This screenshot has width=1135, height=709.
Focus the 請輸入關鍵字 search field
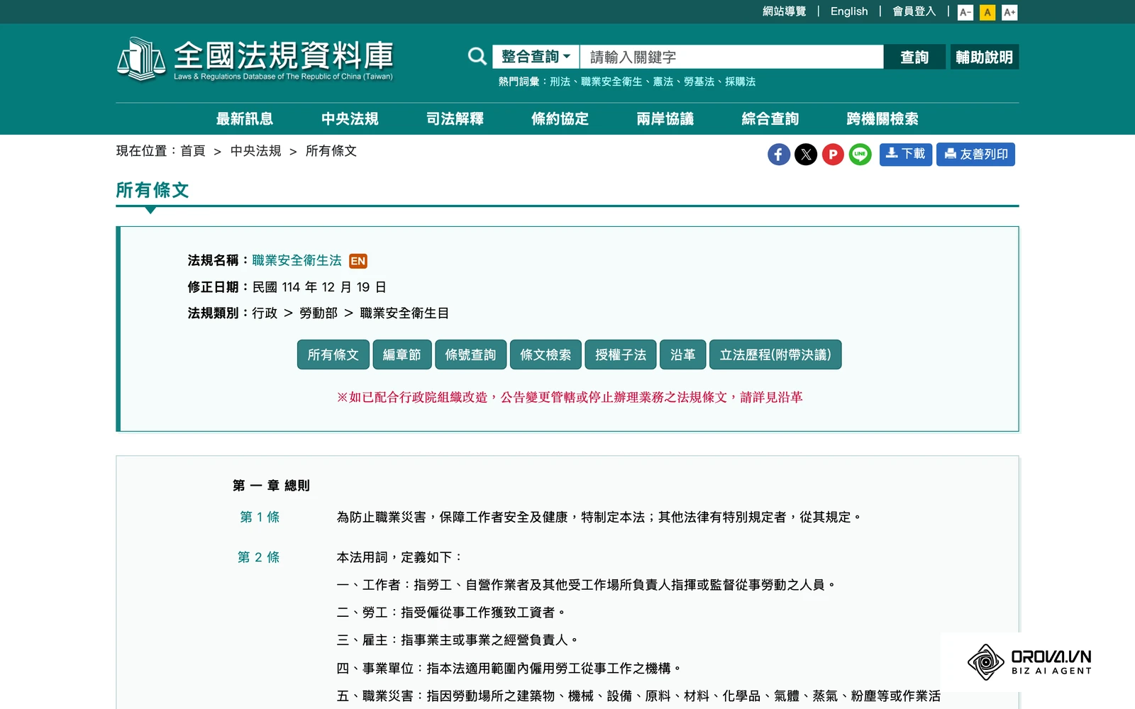pos(731,57)
